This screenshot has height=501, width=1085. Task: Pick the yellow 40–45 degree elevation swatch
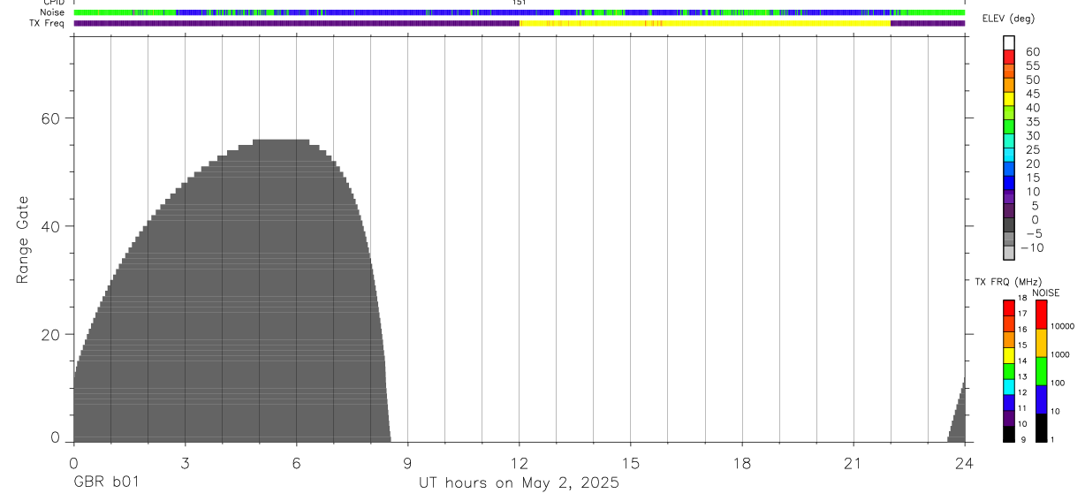(x=1009, y=99)
